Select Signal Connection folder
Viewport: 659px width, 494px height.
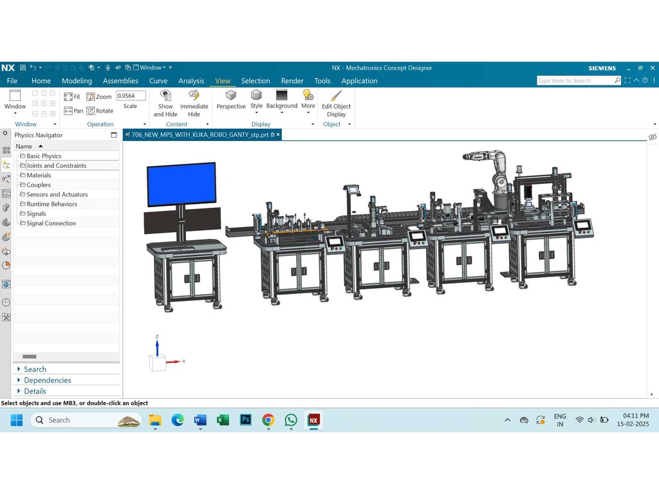48,223
